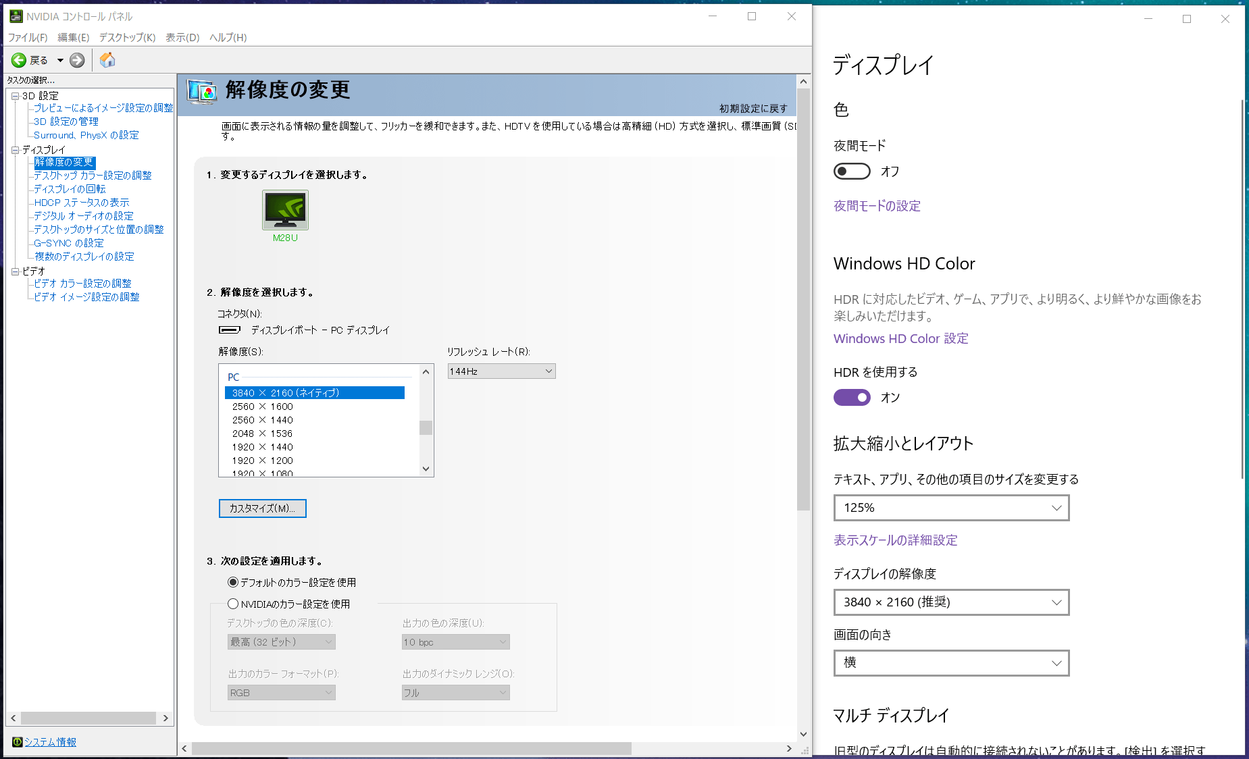Click the NVIDIA Control Panel title icon

click(16, 16)
